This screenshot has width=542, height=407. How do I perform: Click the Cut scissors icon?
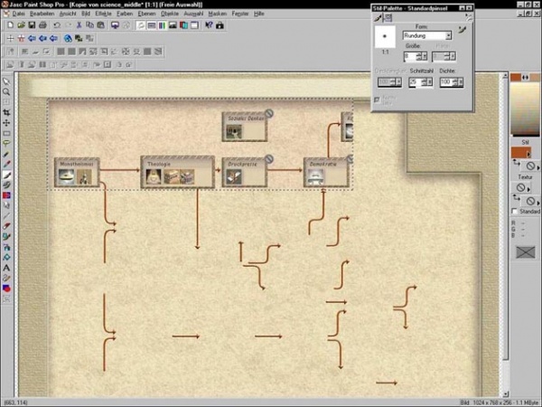(x=79, y=25)
